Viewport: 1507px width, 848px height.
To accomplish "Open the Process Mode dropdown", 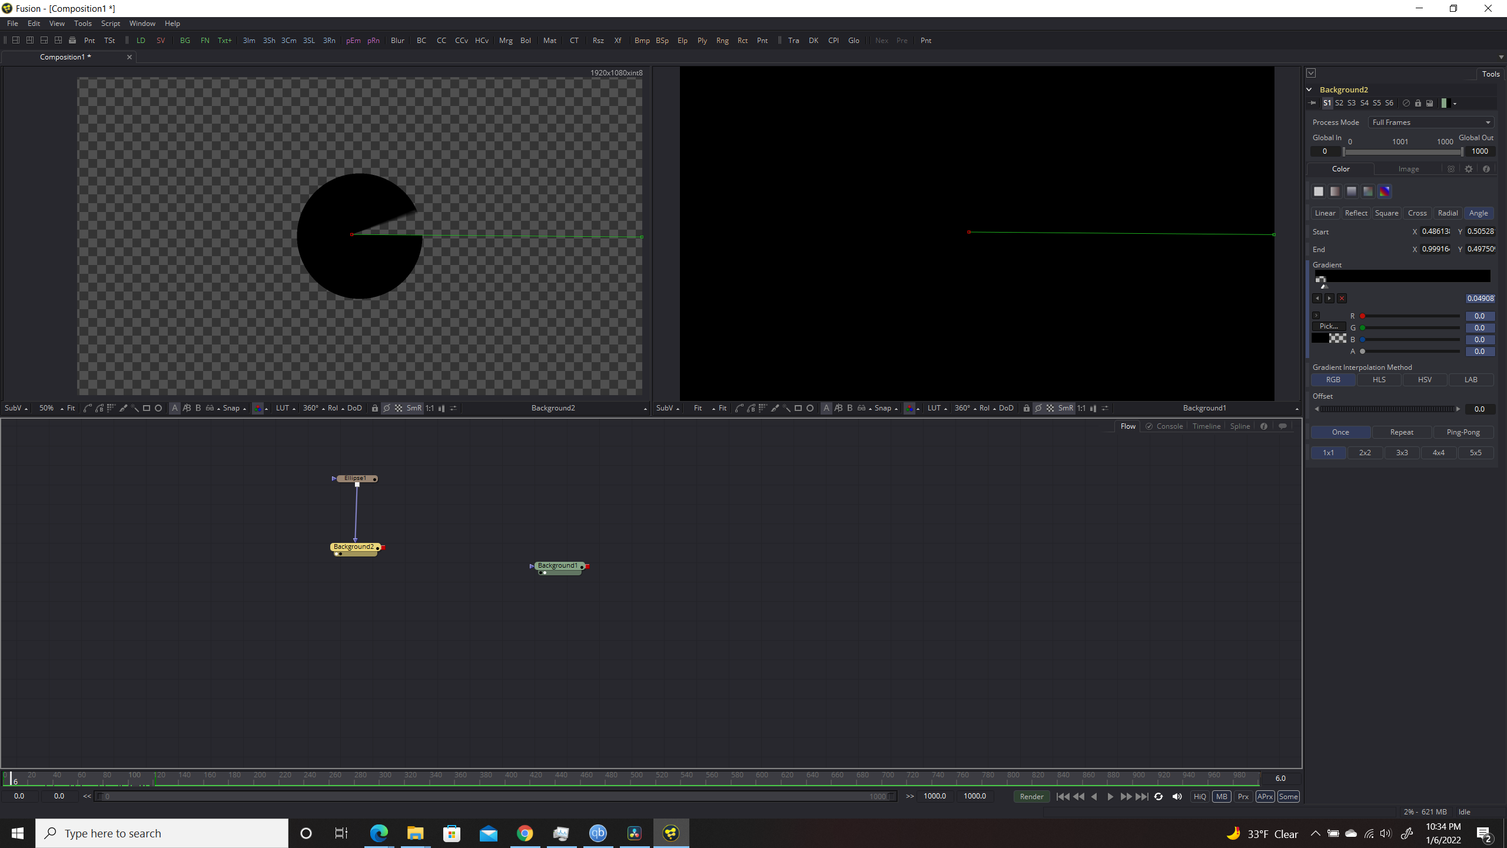I will [x=1431, y=122].
